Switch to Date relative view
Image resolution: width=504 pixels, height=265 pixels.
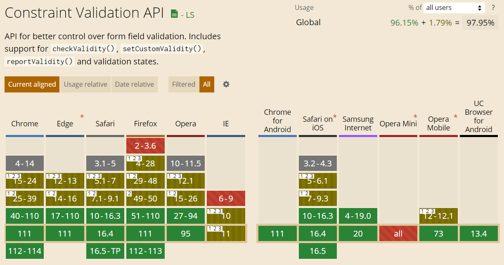pyautogui.click(x=135, y=84)
